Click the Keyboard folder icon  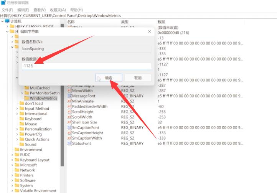22,119
